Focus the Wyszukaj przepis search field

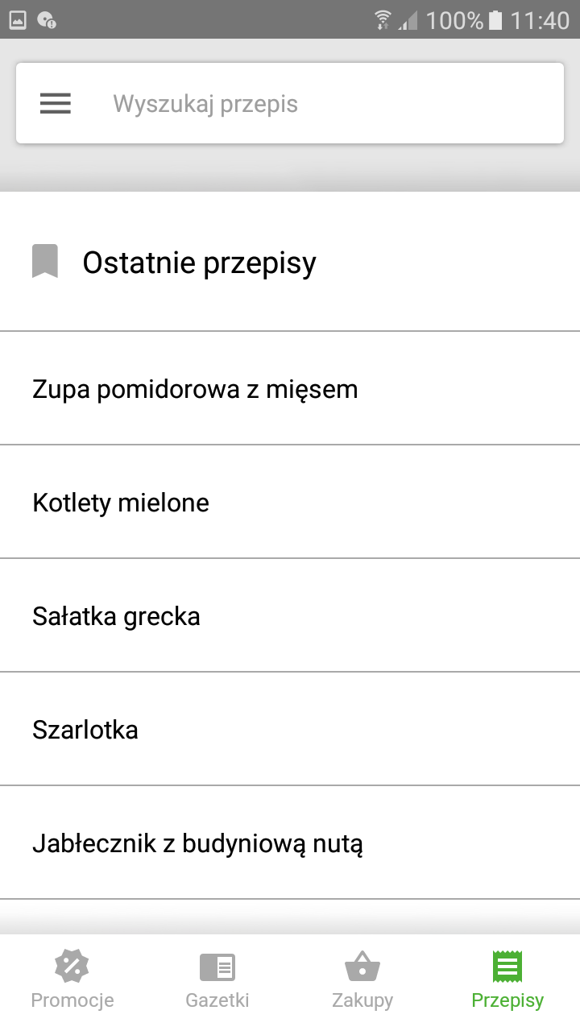point(322,104)
